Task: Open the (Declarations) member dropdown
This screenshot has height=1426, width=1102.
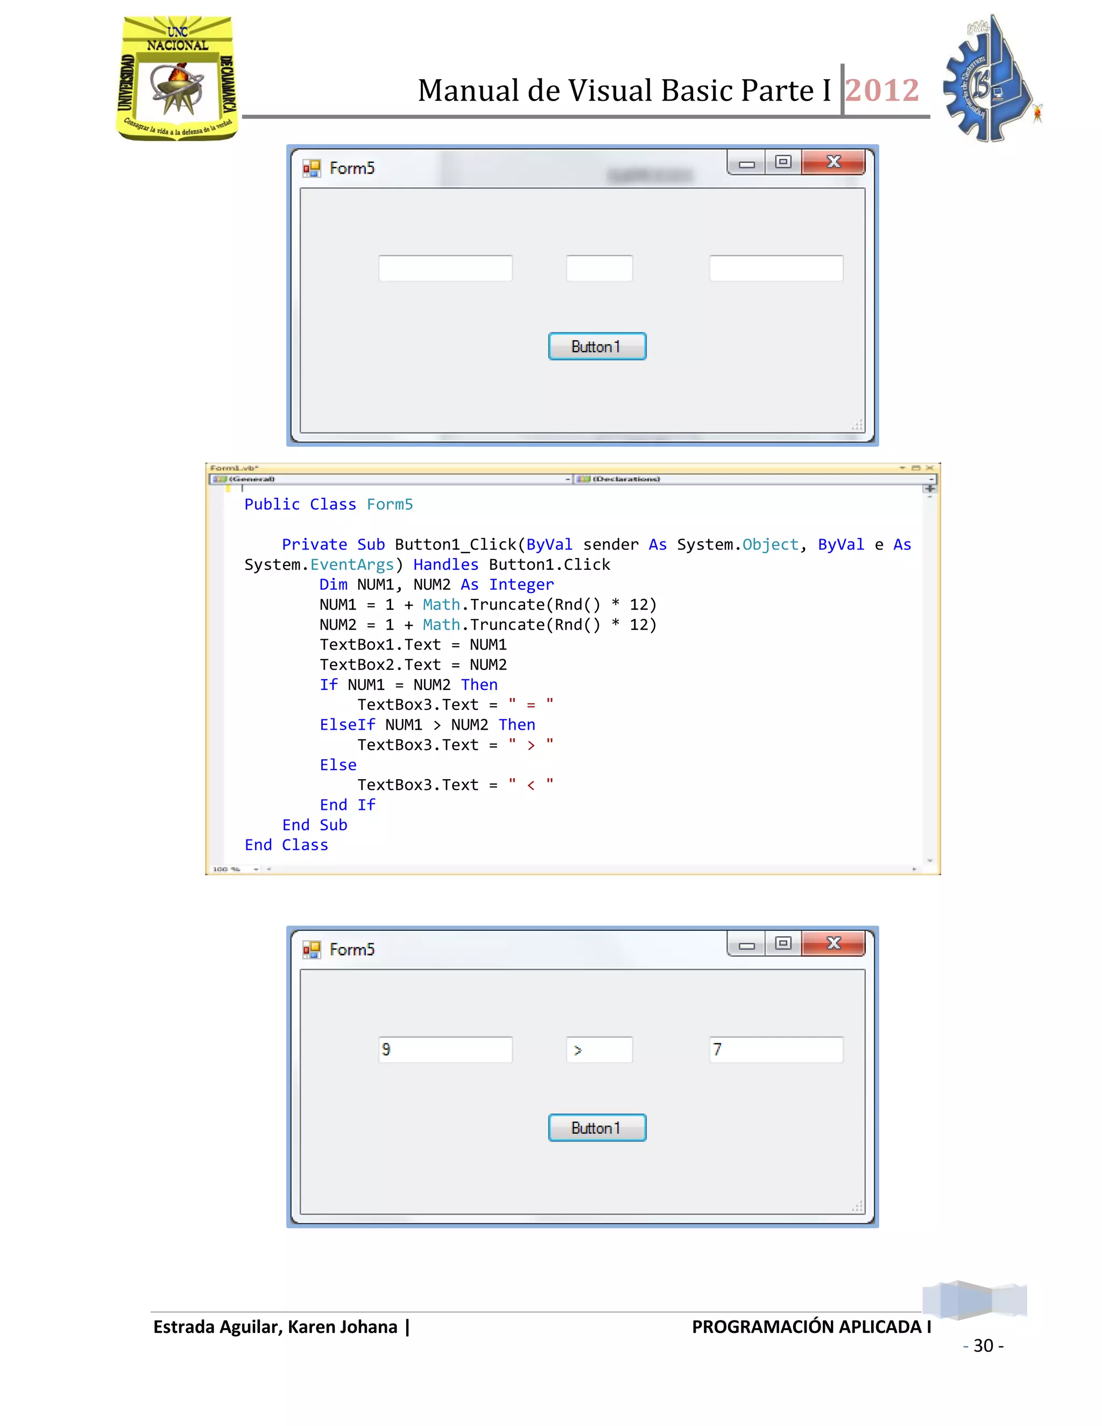Action: pyautogui.click(x=755, y=479)
